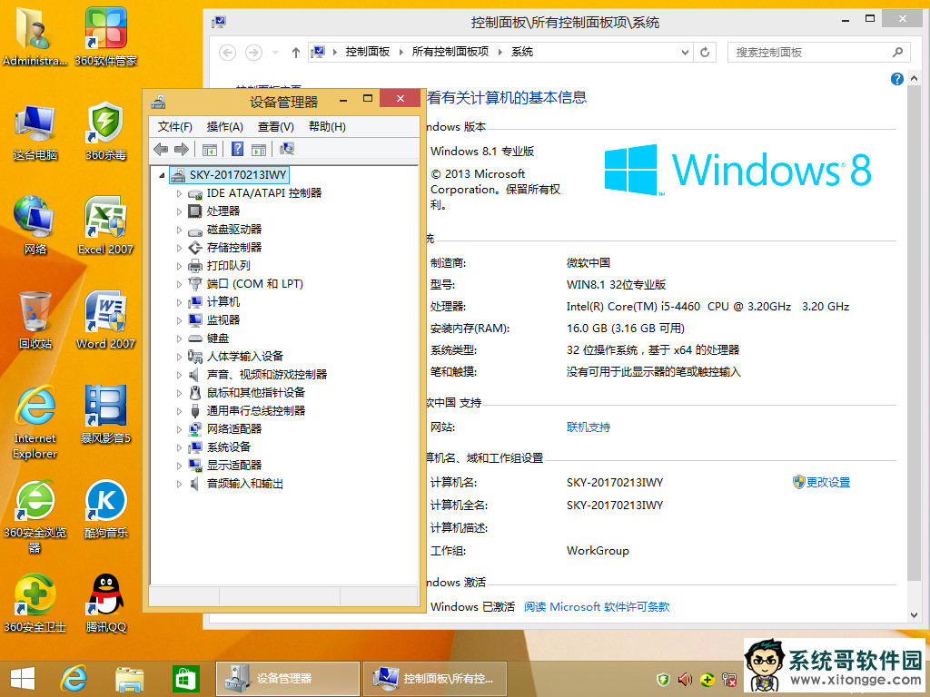
Task: Expand the 处理器 tree node
Action: [x=180, y=211]
